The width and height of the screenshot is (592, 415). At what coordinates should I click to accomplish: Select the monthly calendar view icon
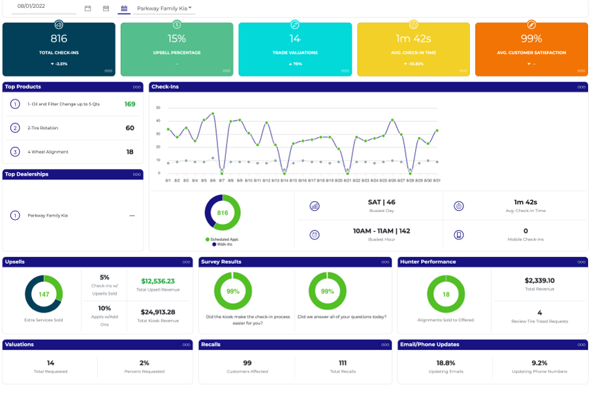pyautogui.click(x=124, y=8)
